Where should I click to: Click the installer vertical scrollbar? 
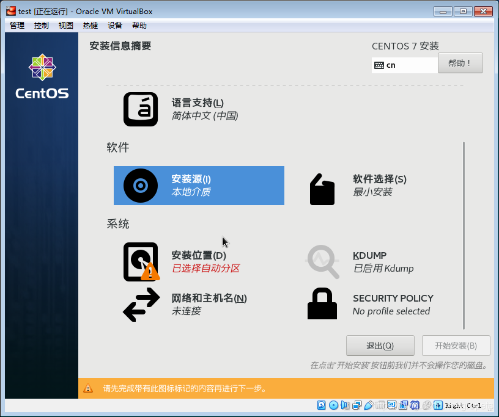click(464, 236)
